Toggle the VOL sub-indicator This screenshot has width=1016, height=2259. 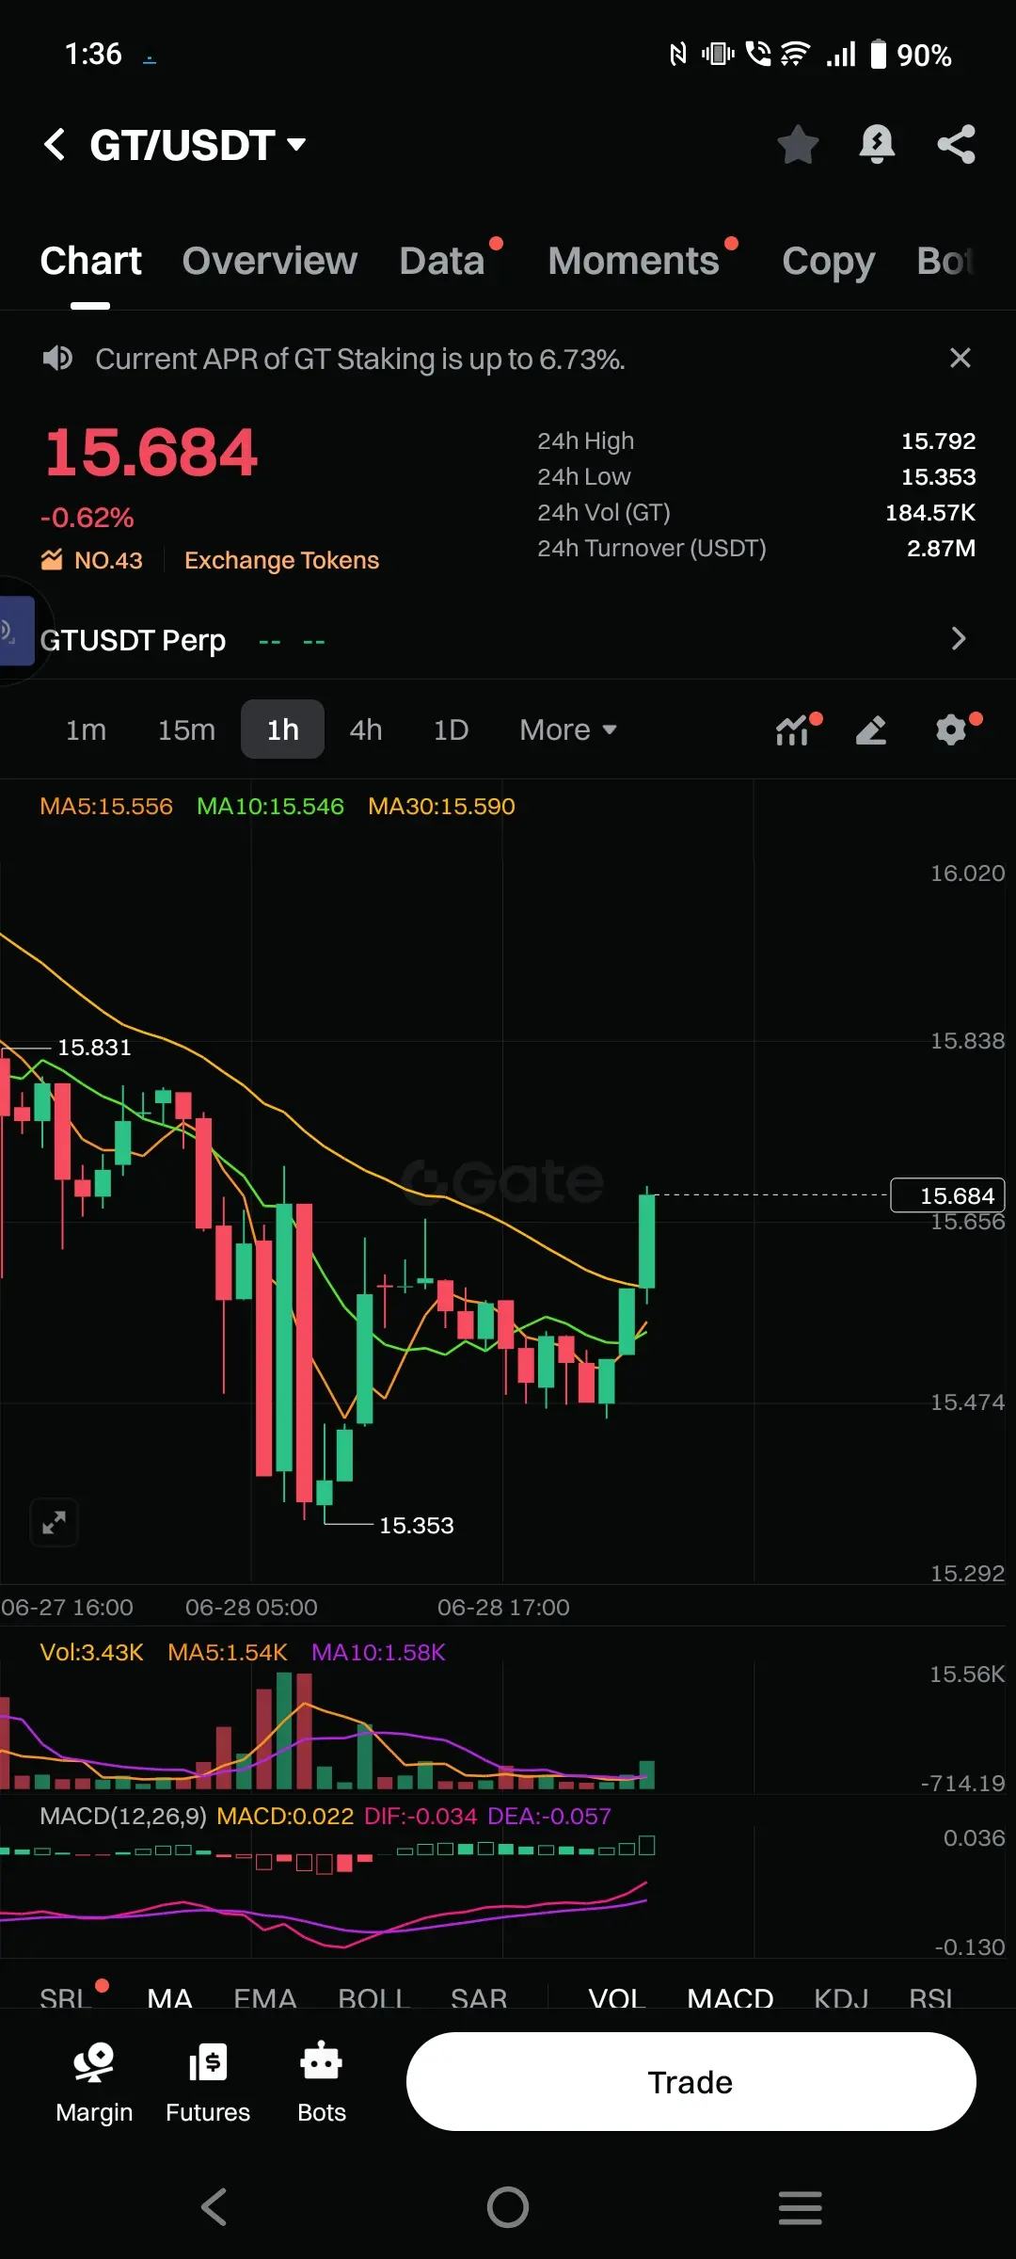coord(616,1997)
